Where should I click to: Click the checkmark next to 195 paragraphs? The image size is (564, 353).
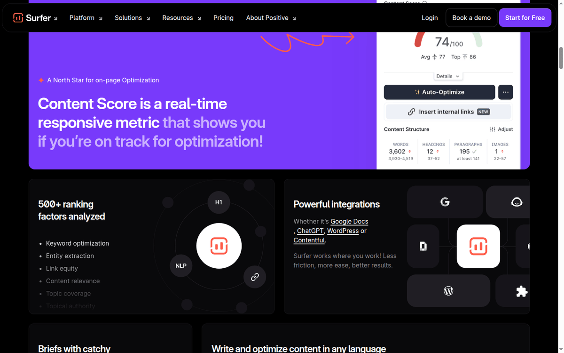point(475,152)
